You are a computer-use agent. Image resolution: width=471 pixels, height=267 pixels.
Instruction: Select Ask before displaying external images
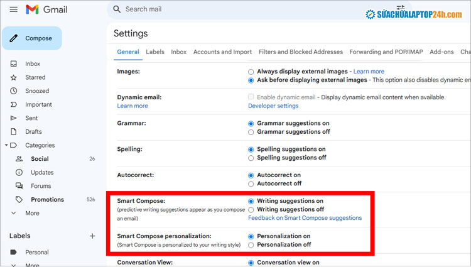click(251, 80)
